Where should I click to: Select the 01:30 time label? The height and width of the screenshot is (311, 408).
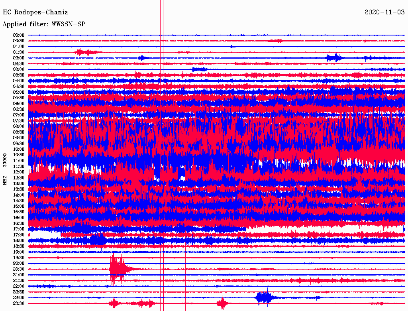[x=19, y=52]
